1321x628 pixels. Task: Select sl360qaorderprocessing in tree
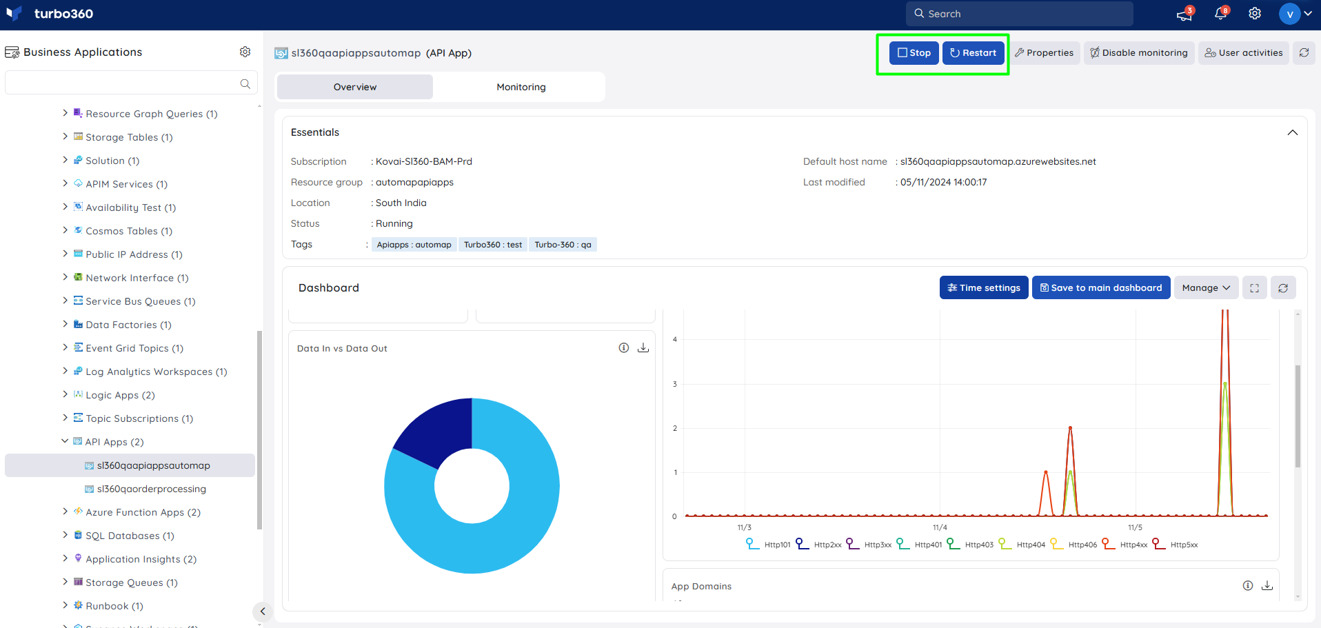point(151,489)
